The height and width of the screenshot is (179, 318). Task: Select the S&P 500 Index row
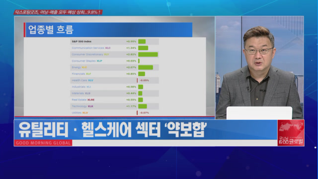tap(115, 41)
